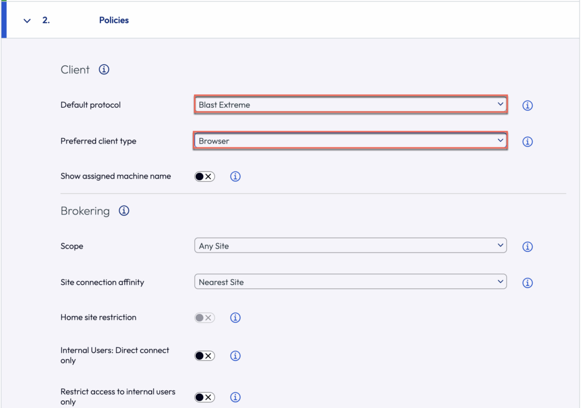Image resolution: width=581 pixels, height=408 pixels.
Task: Click info icon for Restrict access to internal users
Action: coord(235,397)
